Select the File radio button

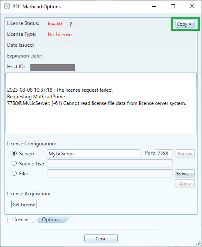point(14,173)
